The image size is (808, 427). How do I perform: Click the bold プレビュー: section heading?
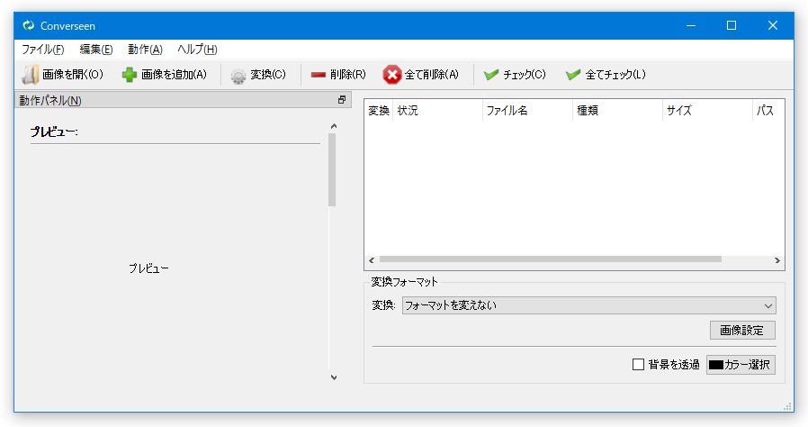[x=54, y=132]
